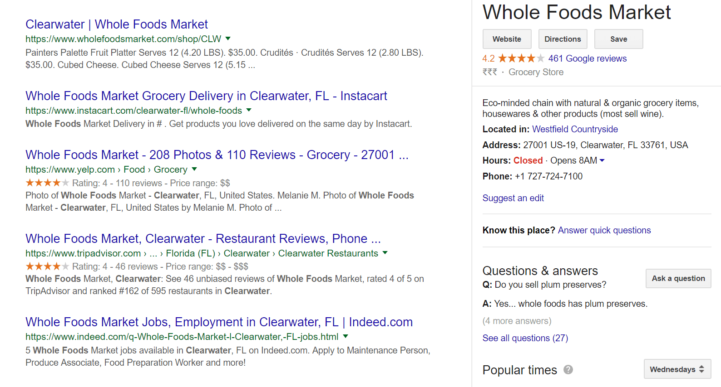Open the "461 Google reviews" link
Screen dimensions: 721x387
(x=587, y=58)
